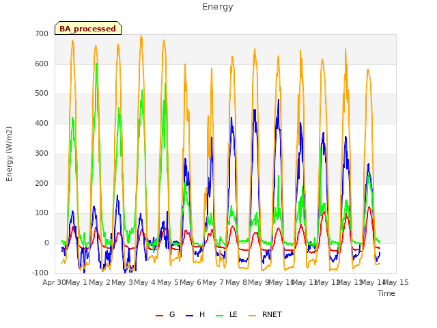Click the 400 y-axis tick label

click(x=42, y=124)
